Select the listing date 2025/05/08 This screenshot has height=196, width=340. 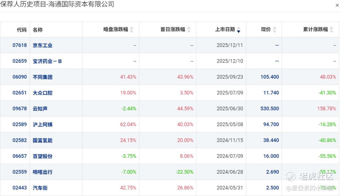pyautogui.click(x=230, y=124)
